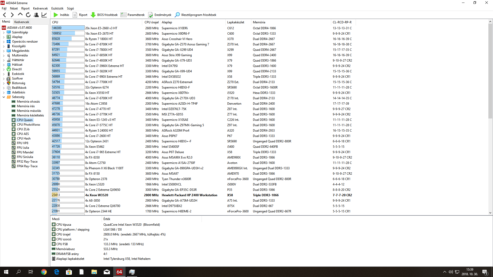The height and width of the screenshot is (277, 493).
Task: Click Illesztőprogram frissítések button
Action: point(195,15)
